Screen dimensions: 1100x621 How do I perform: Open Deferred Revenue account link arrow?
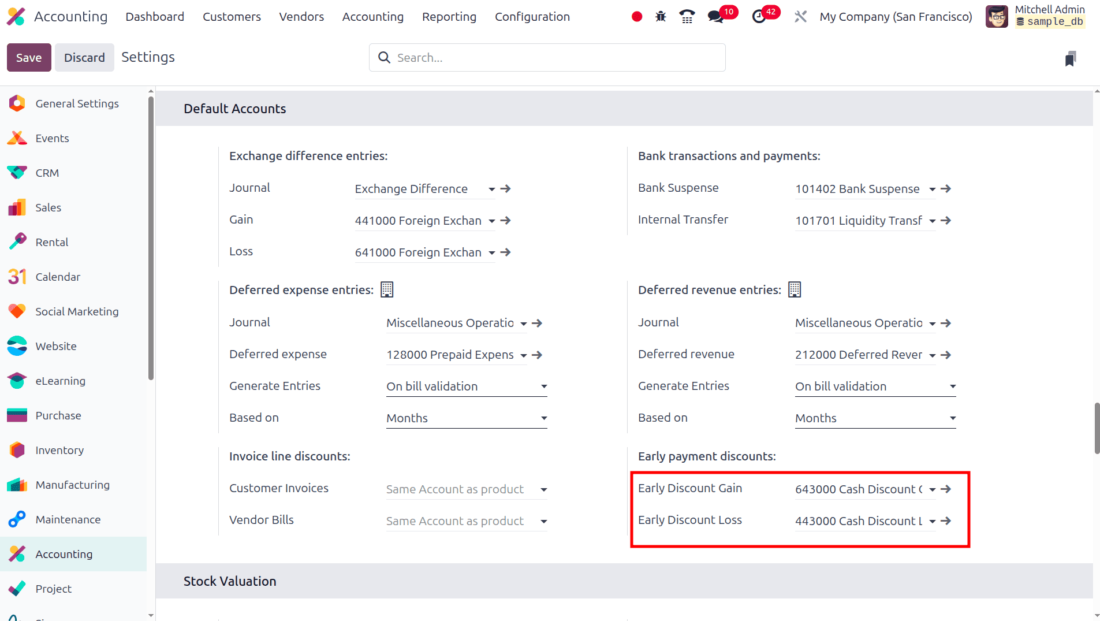click(946, 355)
